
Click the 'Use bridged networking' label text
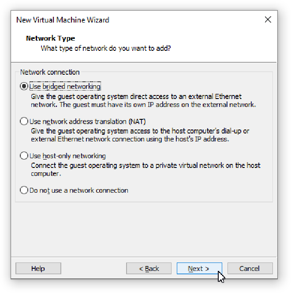[x=65, y=87]
